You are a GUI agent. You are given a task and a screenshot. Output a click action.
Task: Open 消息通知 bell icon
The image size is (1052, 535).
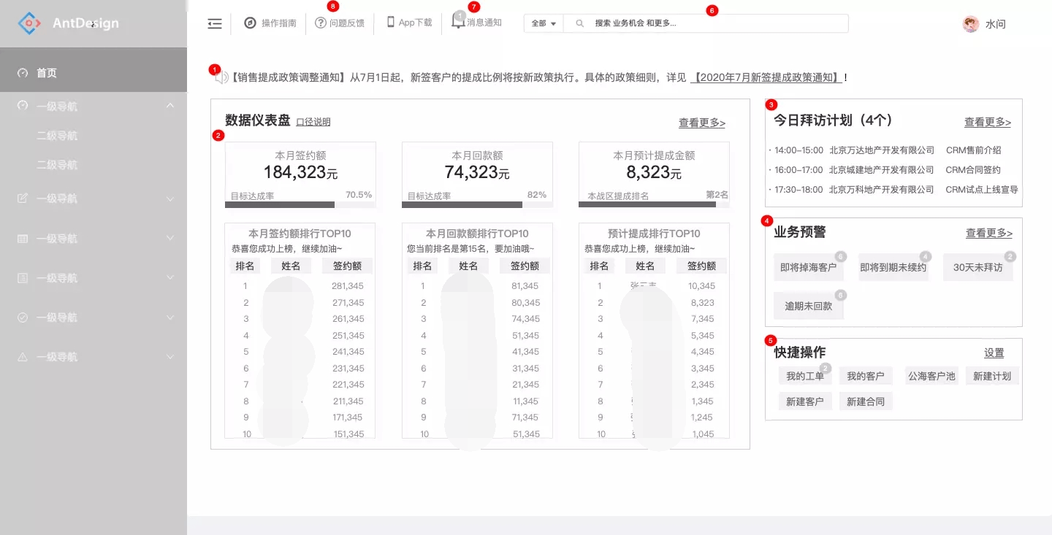[458, 22]
